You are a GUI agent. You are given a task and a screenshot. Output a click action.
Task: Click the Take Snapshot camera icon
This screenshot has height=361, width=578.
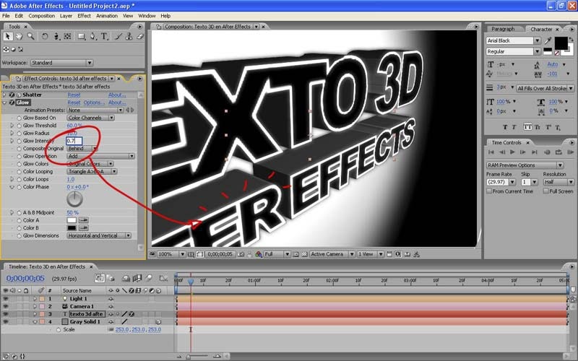pos(241,254)
